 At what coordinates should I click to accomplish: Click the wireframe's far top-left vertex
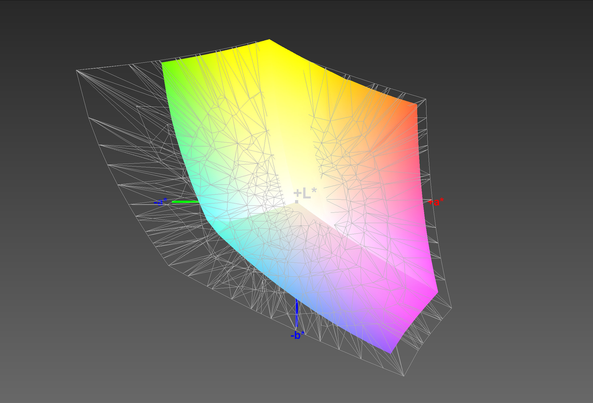pyautogui.click(x=77, y=71)
